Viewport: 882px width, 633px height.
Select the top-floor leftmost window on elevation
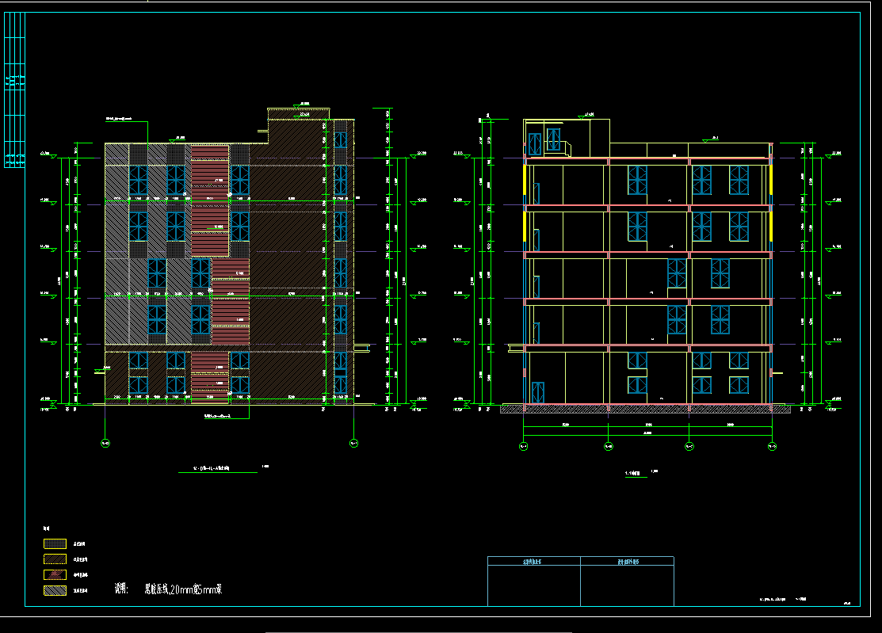point(139,180)
